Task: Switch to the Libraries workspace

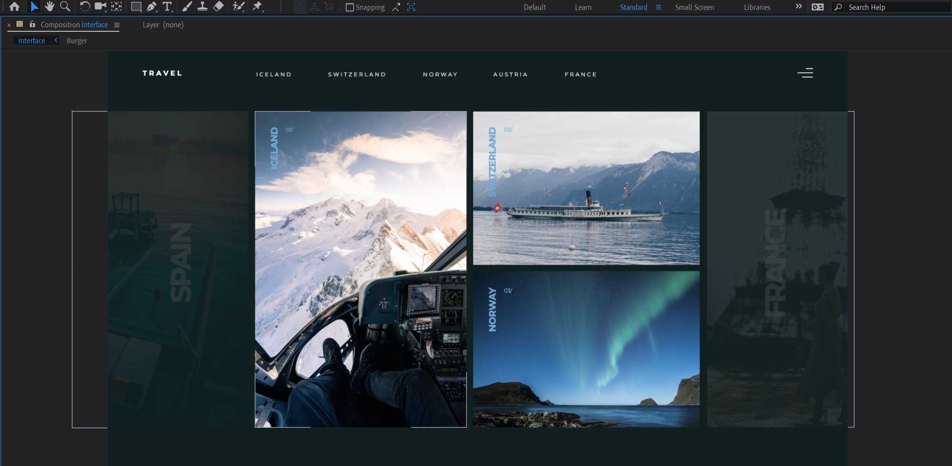Action: tap(757, 7)
